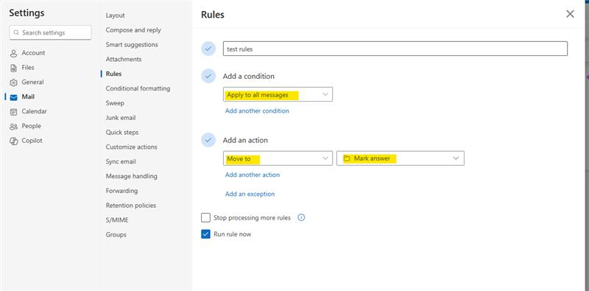
Task: Click the Add an exception link
Action: click(x=250, y=194)
